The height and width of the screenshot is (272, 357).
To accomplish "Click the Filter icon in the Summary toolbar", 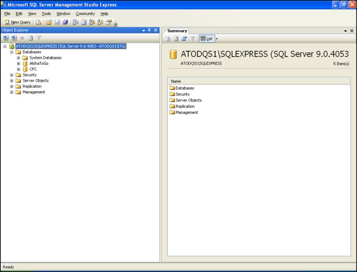I will [x=192, y=39].
